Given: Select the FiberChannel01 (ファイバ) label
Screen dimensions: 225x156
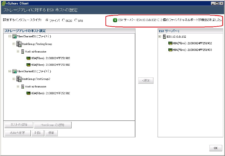Looking at the screenshot, I should tap(34, 36).
